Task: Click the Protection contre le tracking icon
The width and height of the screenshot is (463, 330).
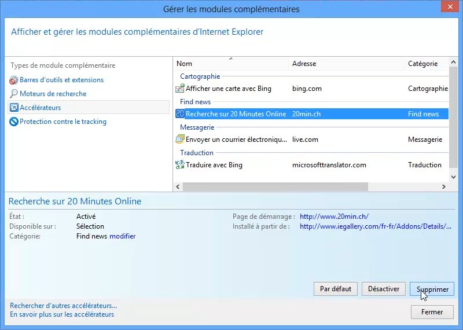Action: click(x=14, y=122)
